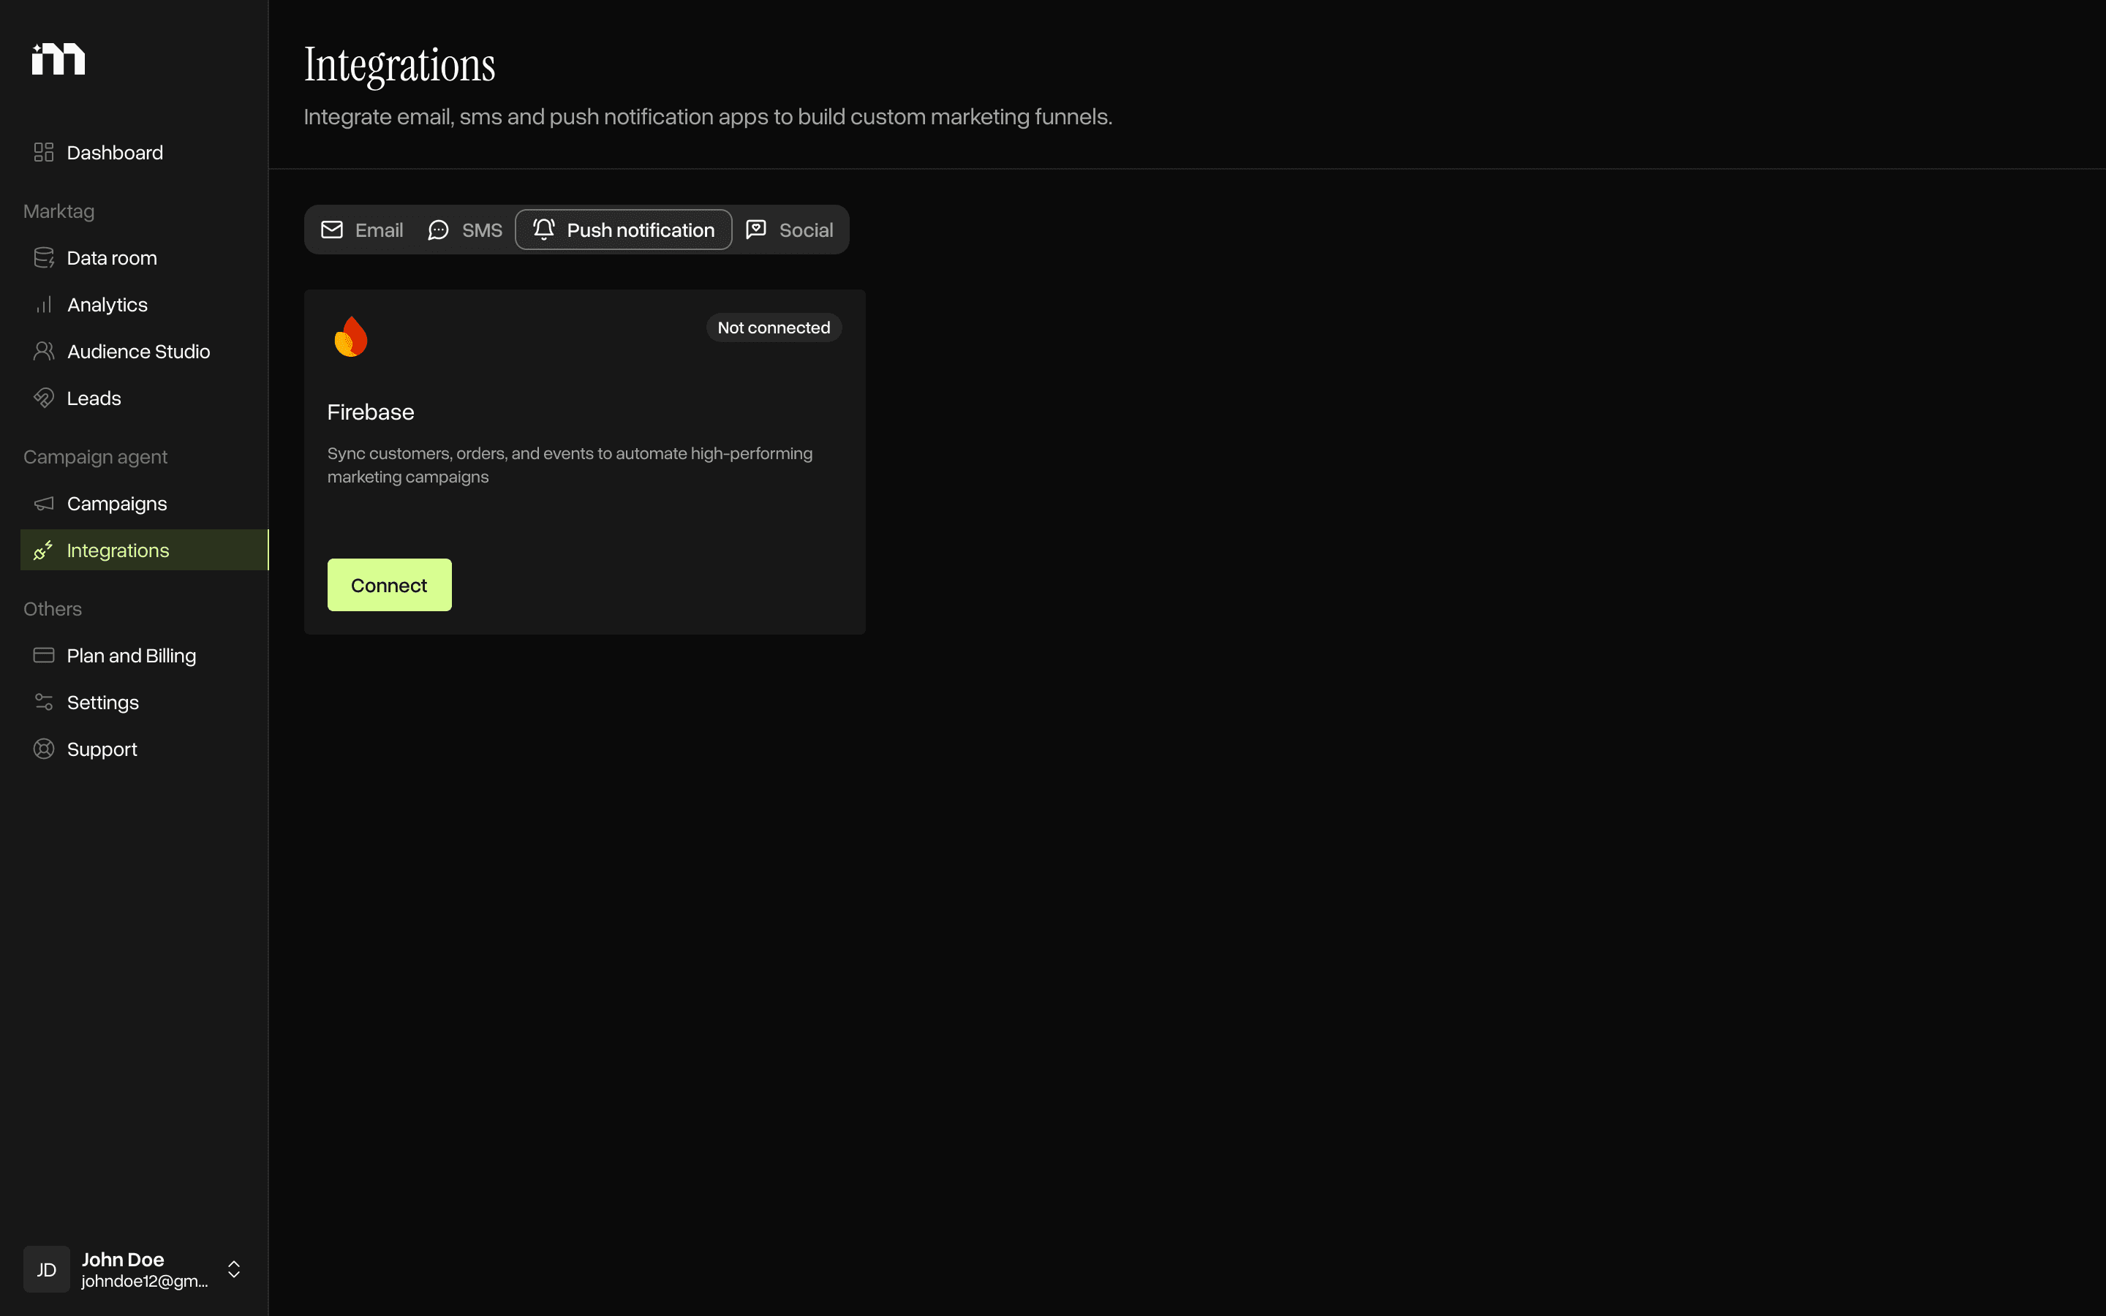Image resolution: width=2106 pixels, height=1316 pixels.
Task: Click the Others section label
Action: tap(52, 608)
